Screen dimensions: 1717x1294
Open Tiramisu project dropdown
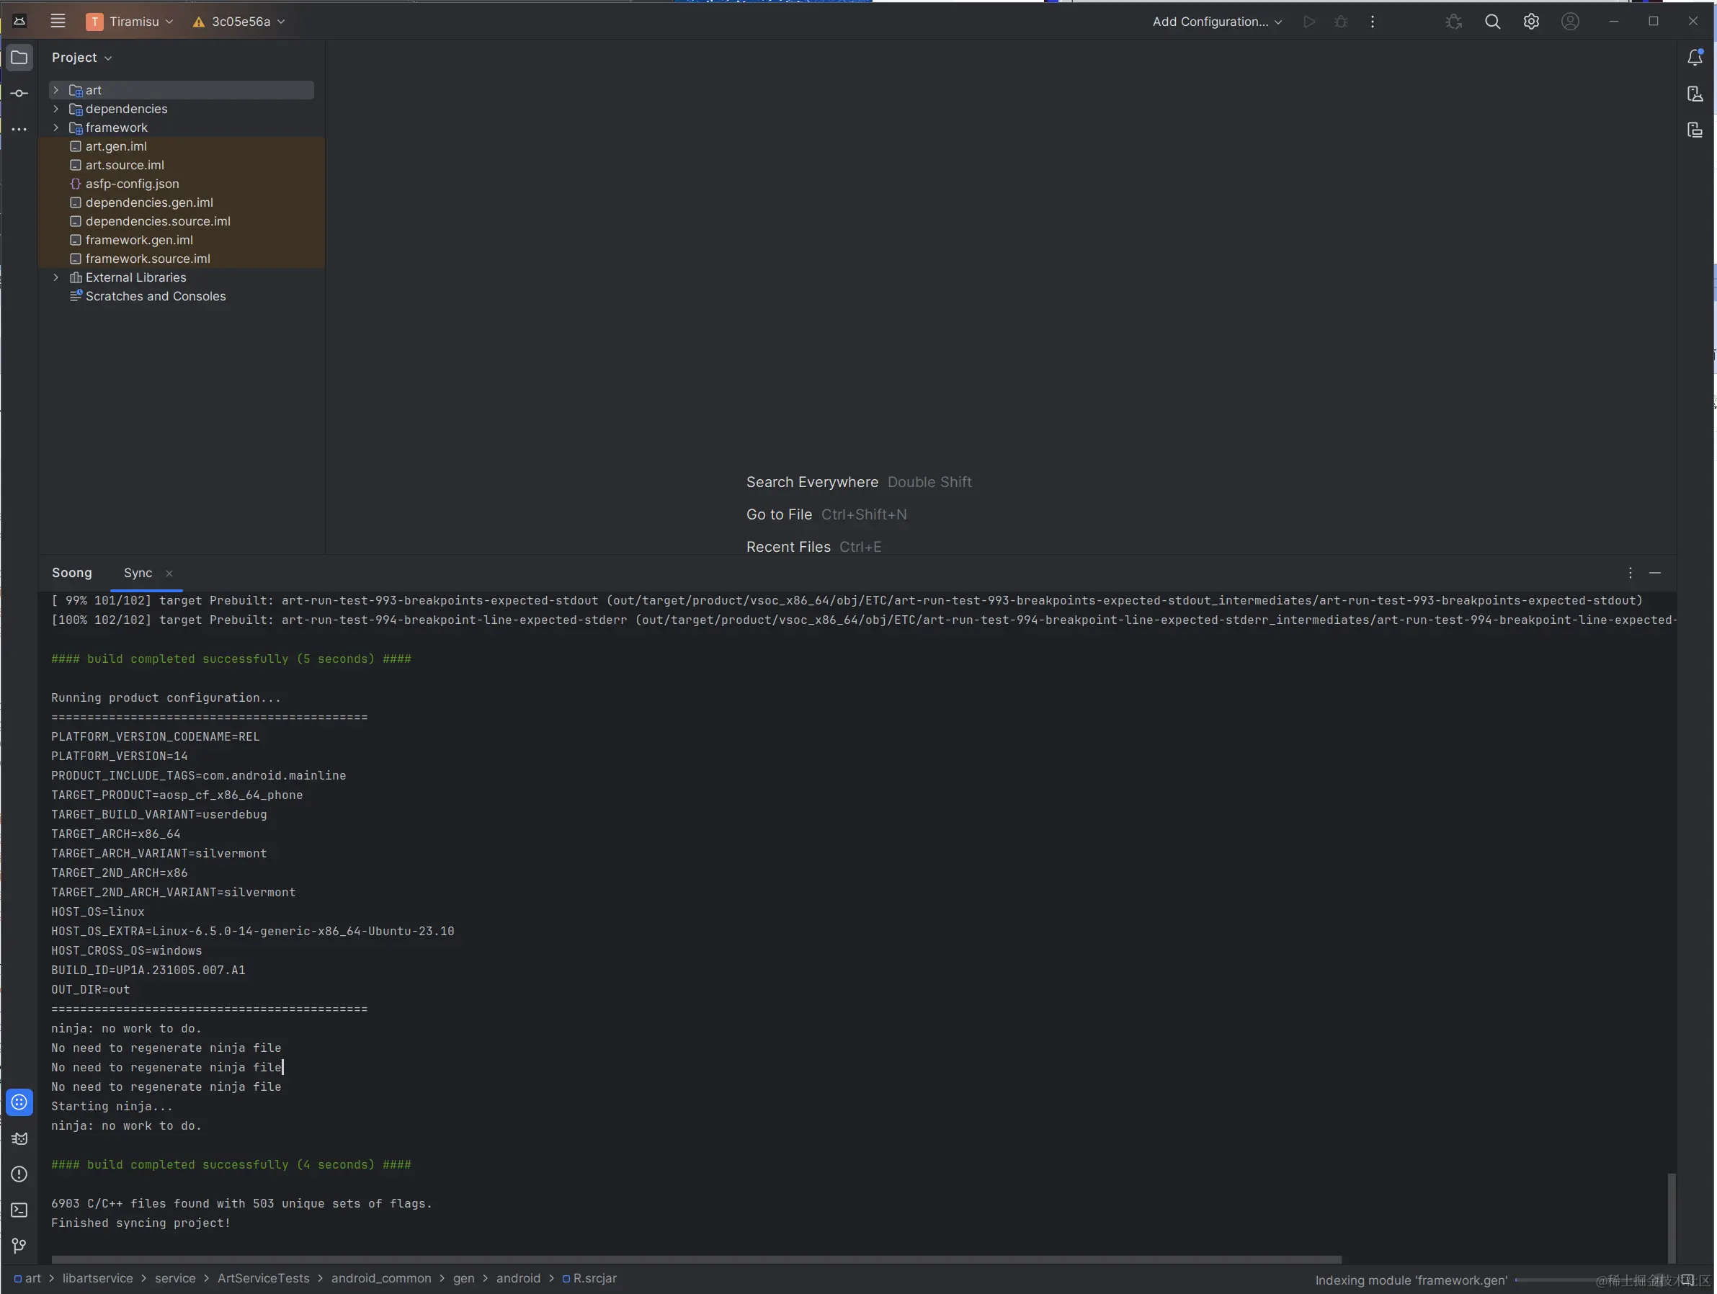[130, 22]
